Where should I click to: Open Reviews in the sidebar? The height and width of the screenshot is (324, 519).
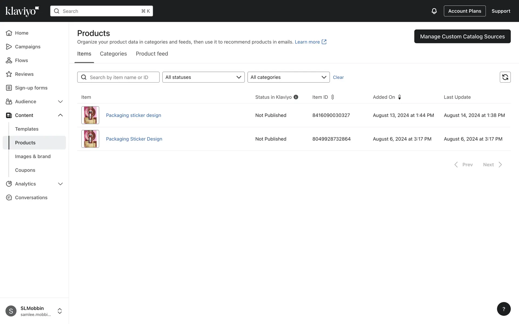[24, 74]
